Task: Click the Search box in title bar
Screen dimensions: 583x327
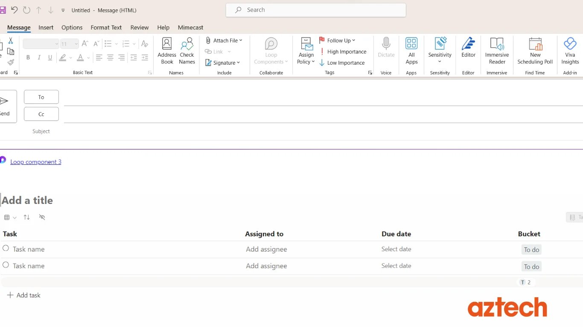Action: [x=316, y=10]
